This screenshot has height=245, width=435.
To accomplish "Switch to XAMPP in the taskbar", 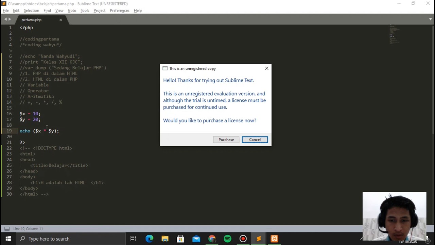I will (274, 239).
